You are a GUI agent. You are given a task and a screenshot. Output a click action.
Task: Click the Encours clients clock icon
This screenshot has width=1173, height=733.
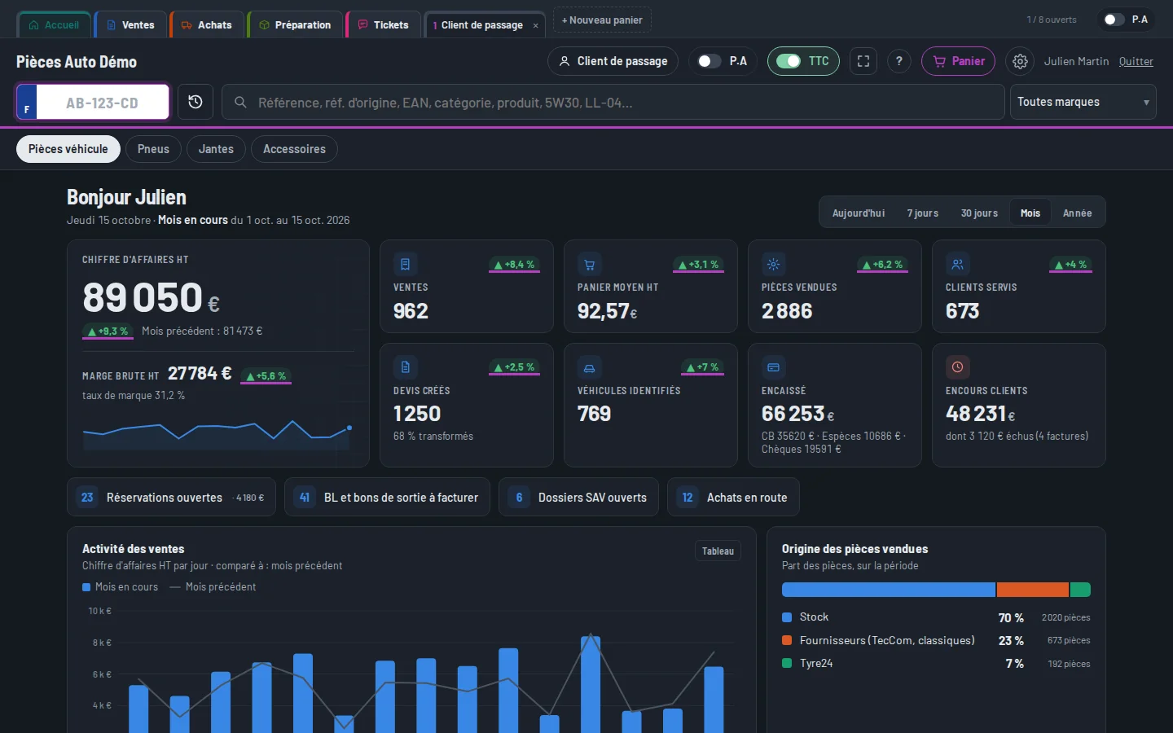[957, 367]
